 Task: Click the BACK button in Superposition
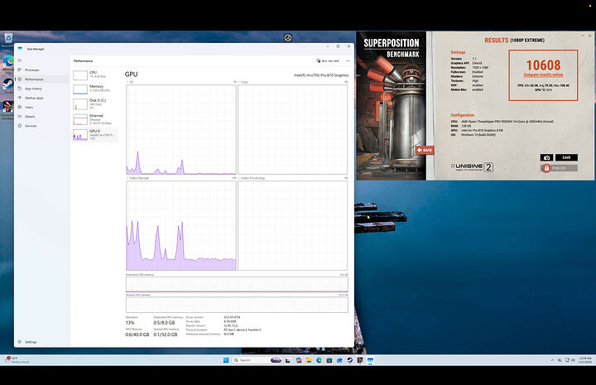[425, 150]
